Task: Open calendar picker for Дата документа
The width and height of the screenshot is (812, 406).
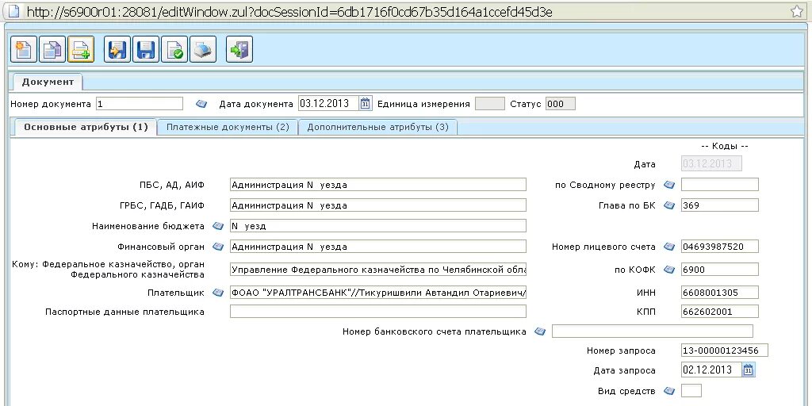Action: [x=365, y=104]
